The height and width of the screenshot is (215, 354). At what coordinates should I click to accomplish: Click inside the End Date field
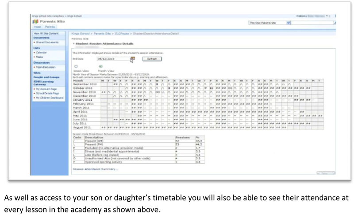[x=112, y=58]
